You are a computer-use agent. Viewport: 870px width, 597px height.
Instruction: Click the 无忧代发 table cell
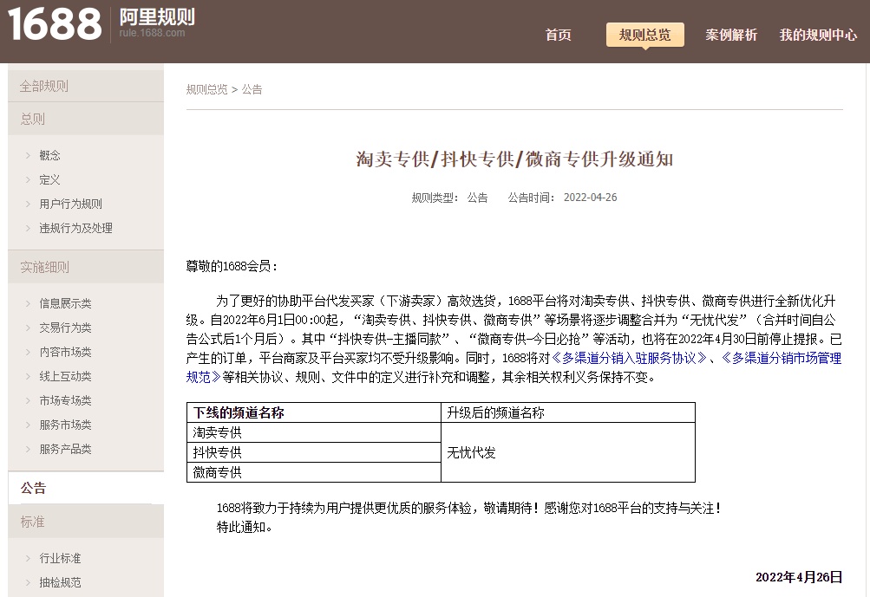(568, 452)
